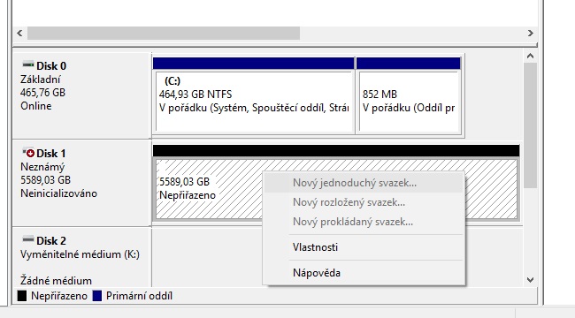Click the Online status text of Disk 0

(x=36, y=106)
